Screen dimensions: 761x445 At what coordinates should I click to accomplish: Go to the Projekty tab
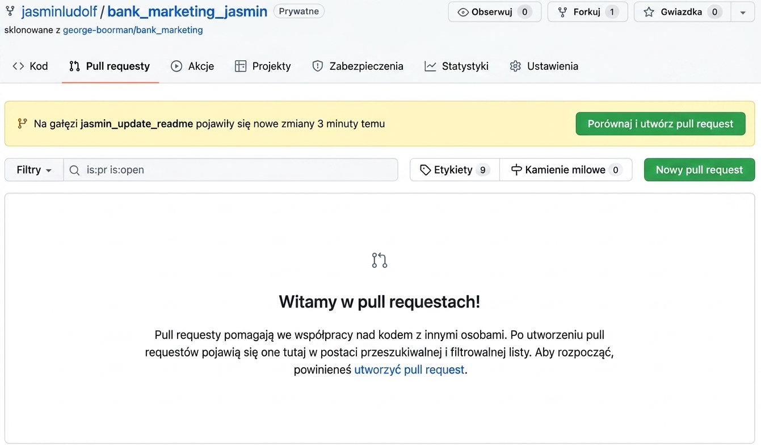pos(263,66)
